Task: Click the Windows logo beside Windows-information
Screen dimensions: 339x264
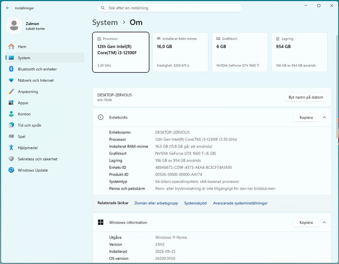Action: click(x=101, y=222)
